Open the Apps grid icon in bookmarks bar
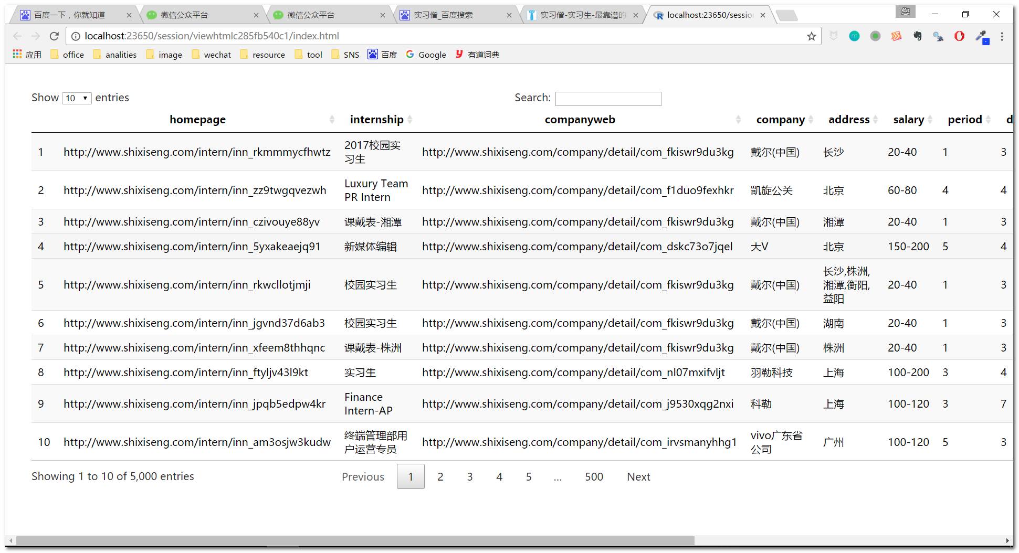Viewport: 1019px width, 553px height. click(x=17, y=55)
